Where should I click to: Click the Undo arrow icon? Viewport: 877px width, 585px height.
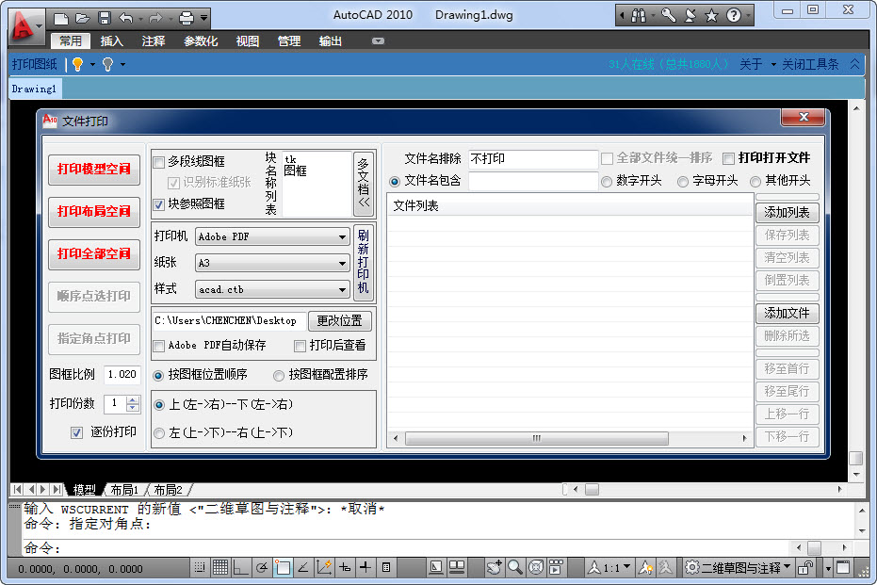(x=126, y=19)
